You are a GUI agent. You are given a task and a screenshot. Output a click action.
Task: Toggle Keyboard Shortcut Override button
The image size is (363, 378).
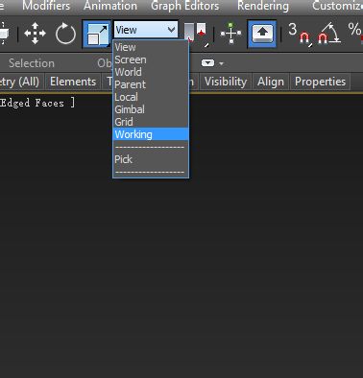pyautogui.click(x=262, y=34)
